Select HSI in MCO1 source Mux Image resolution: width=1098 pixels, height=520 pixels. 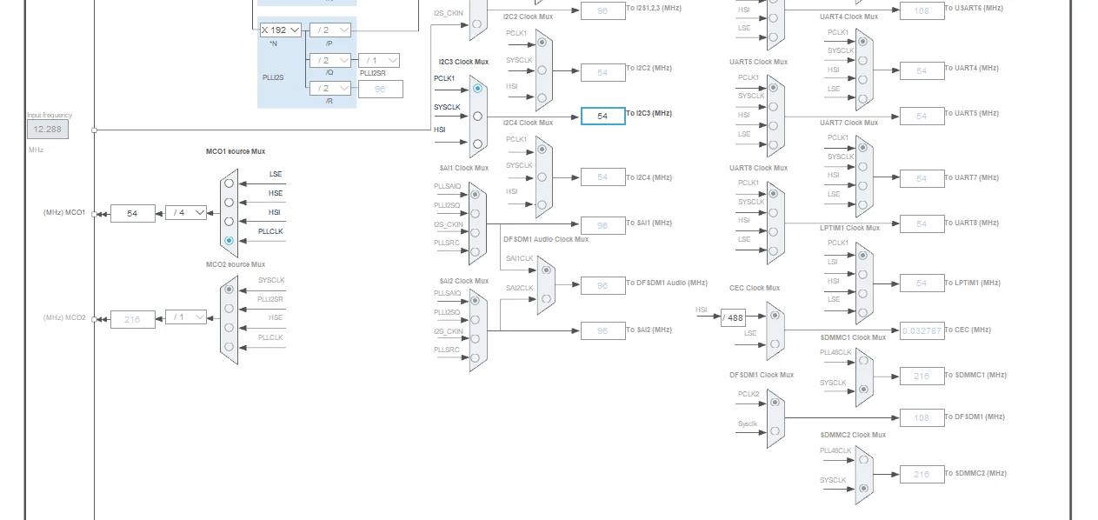click(230, 222)
